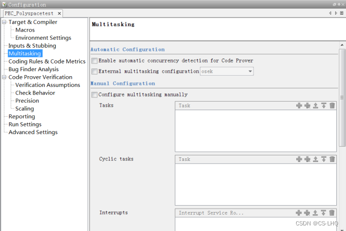
Task: Click the Automatic Configuration section heading
Action: [128, 50]
